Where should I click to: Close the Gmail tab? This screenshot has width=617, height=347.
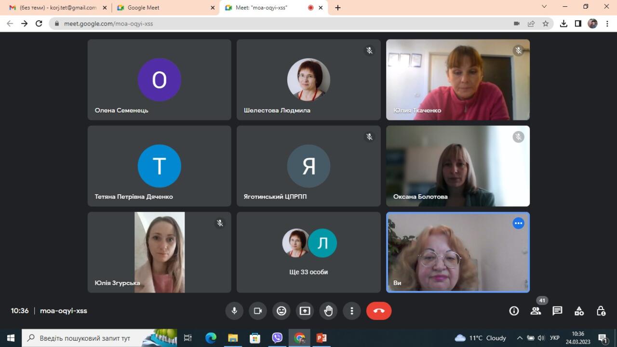coord(105,8)
